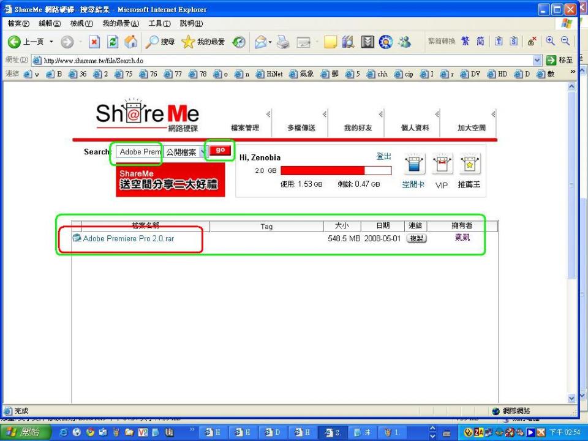The width and height of the screenshot is (588, 441).
Task: Click the yellow note toolbar icon
Action: [330, 42]
